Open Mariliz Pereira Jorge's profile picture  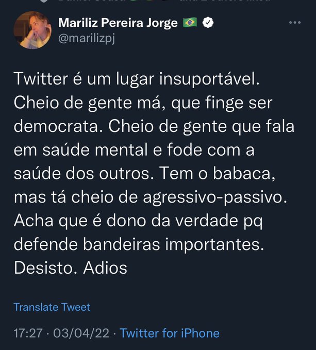pyautogui.click(x=32, y=30)
